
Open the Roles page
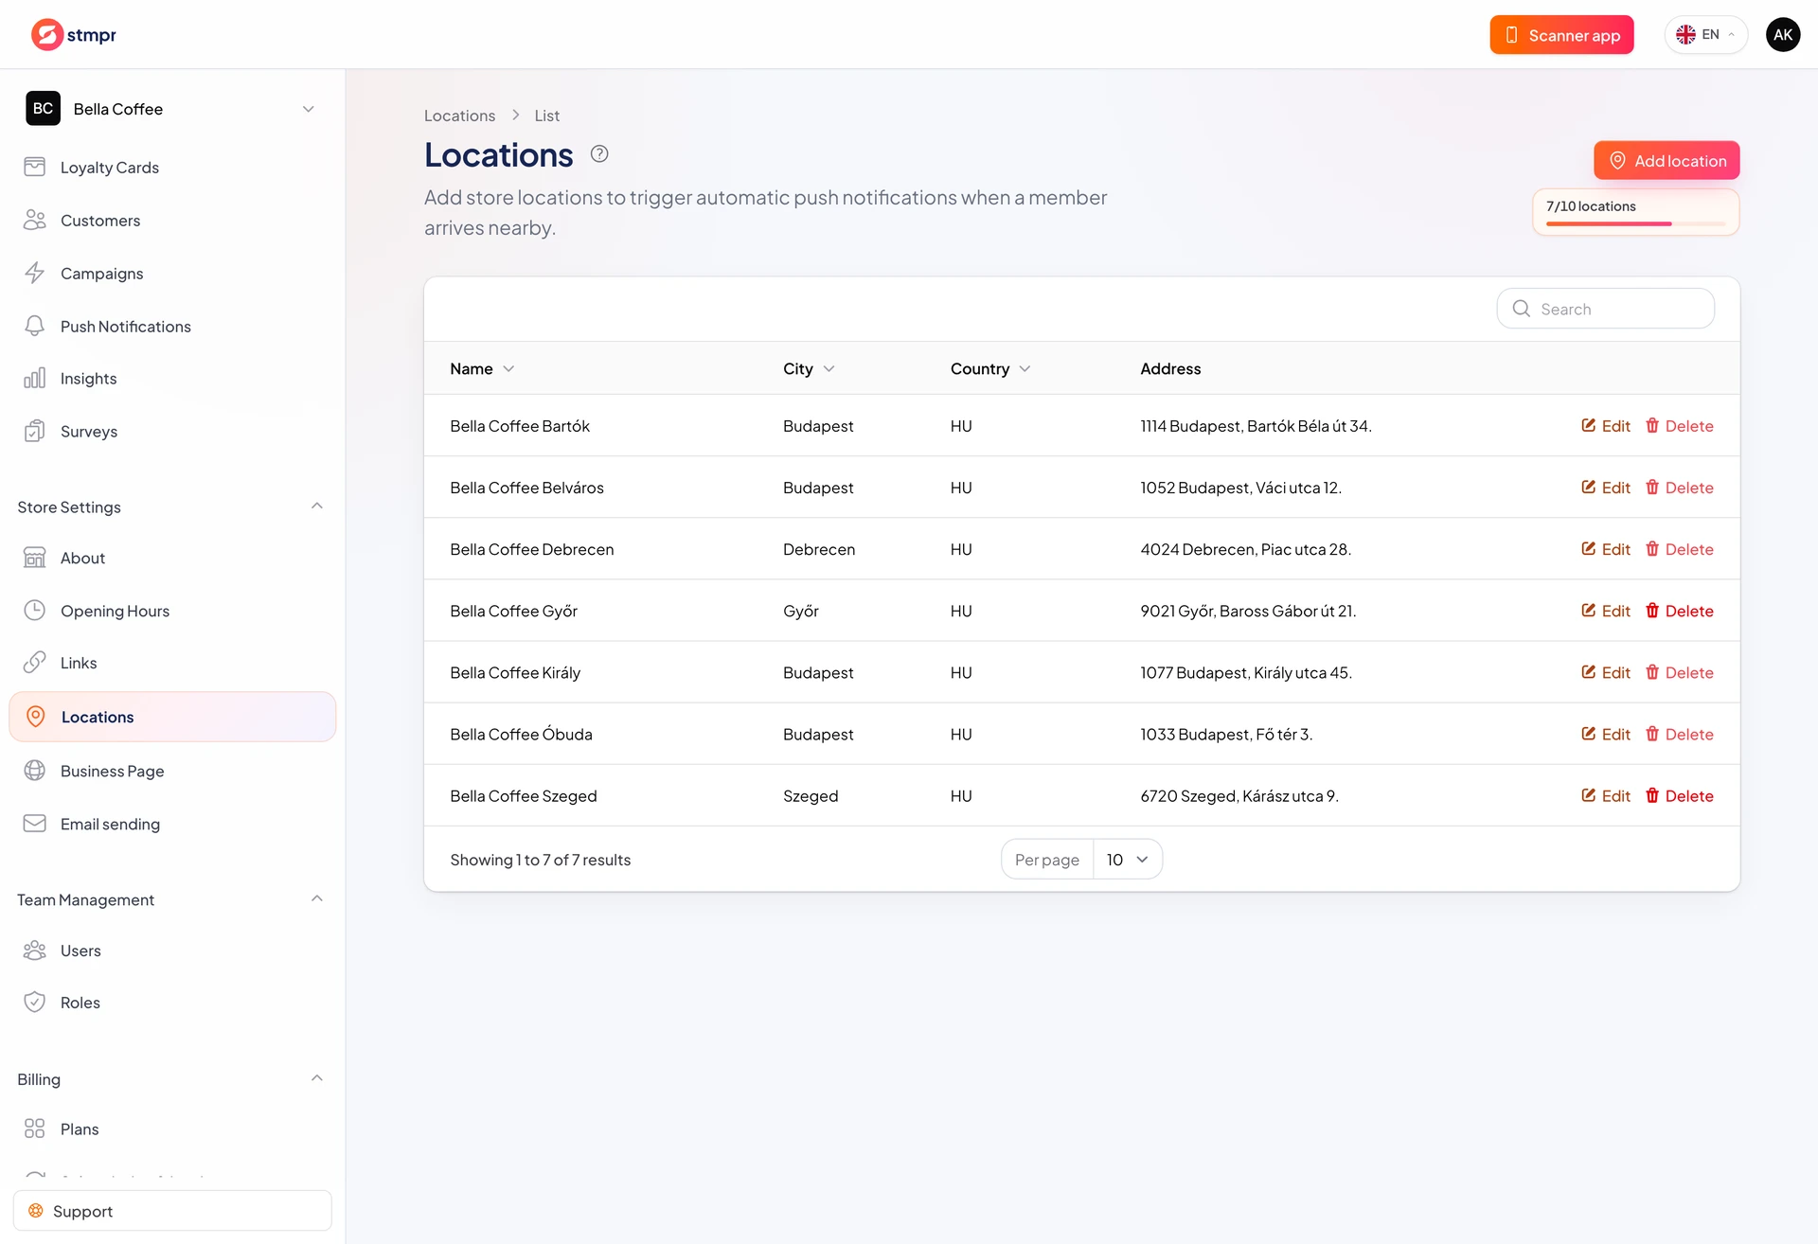[172, 1003]
